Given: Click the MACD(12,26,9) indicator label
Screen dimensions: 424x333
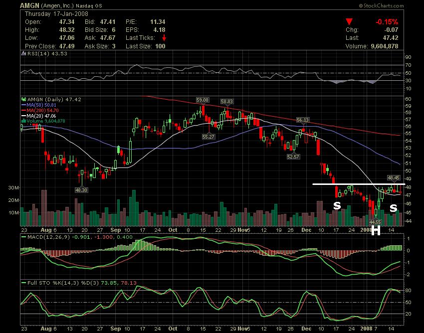Looking at the screenshot, I should pos(49,237).
